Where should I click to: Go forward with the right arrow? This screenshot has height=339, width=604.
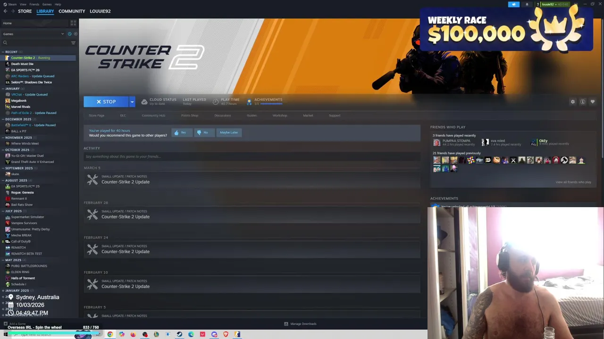pyautogui.click(x=13, y=11)
